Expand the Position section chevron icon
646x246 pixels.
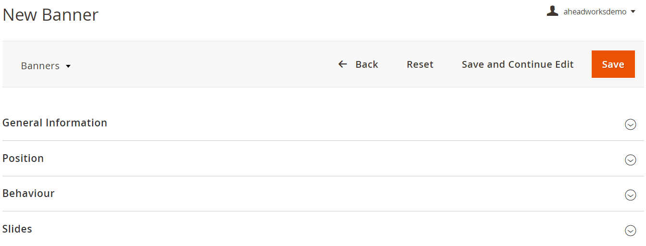(x=630, y=160)
